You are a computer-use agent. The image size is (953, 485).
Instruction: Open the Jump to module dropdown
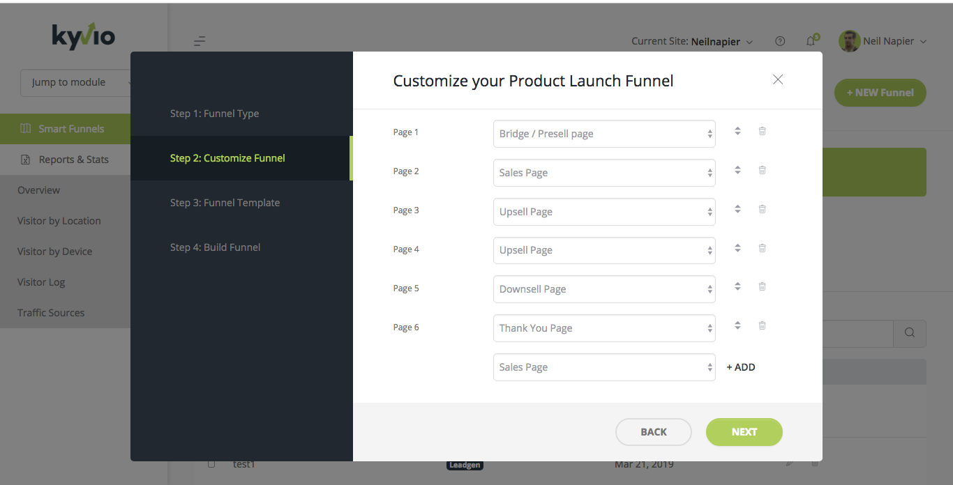[75, 82]
